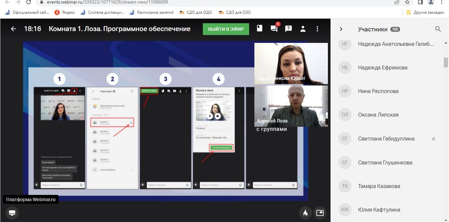
Task: Toggle picture-in-picture layout icon
Action: click(320, 213)
